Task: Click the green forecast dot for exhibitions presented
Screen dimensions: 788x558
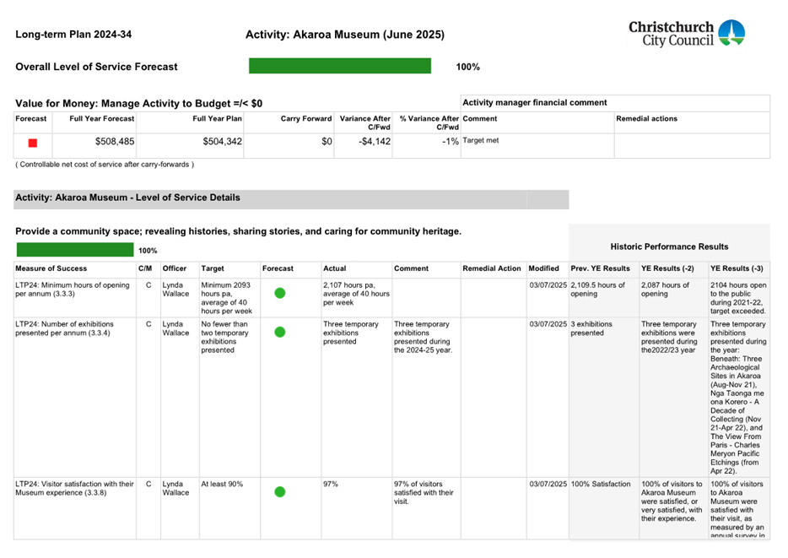Action: point(279,332)
